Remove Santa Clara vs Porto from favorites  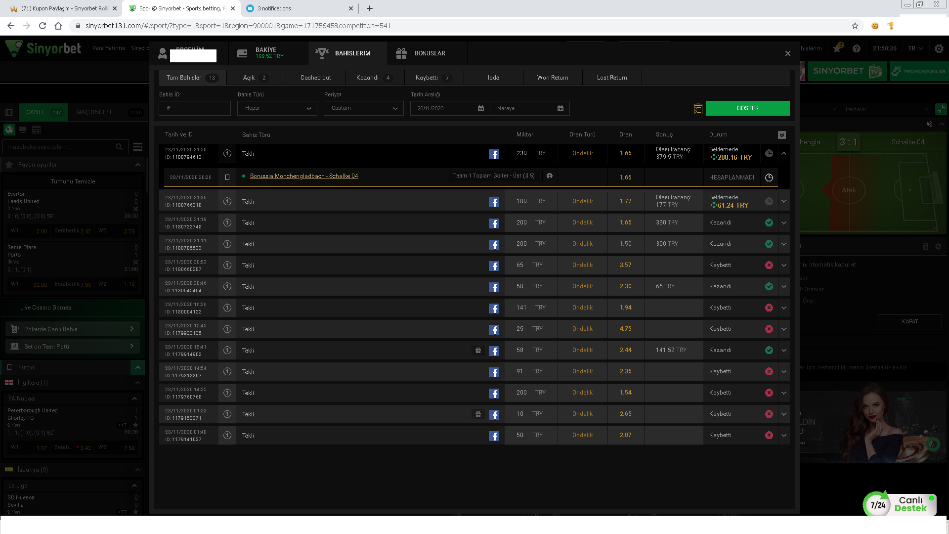coord(135,263)
